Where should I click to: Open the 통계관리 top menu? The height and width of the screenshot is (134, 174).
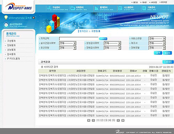pos(104,7)
